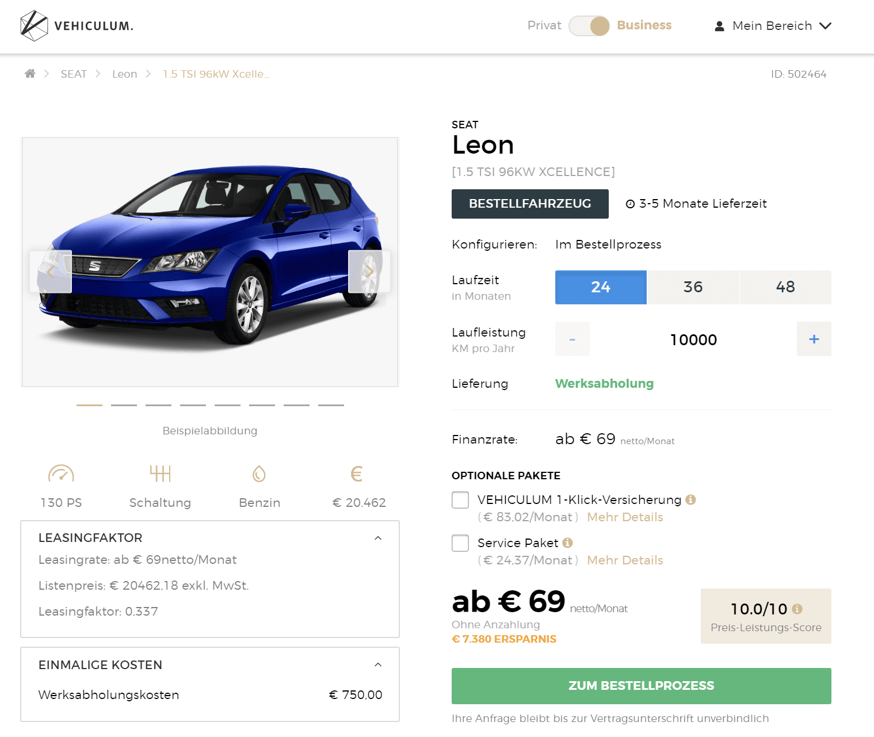
Task: Show next car image with right arrow
Action: (369, 272)
